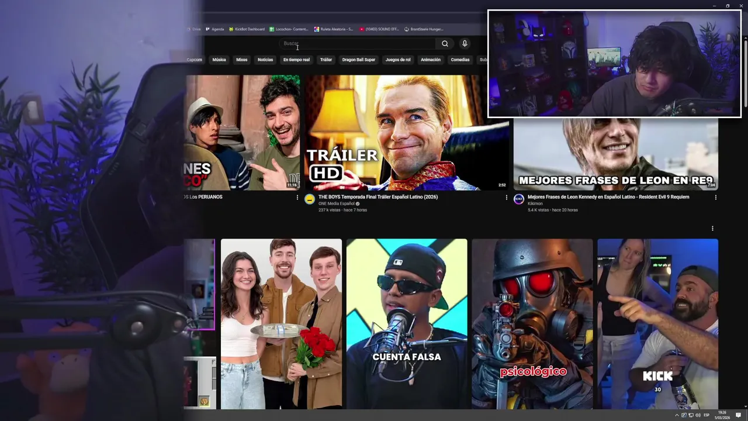Image resolution: width=748 pixels, height=421 pixels.
Task: Open the KICK Short
Action: [x=657, y=323]
